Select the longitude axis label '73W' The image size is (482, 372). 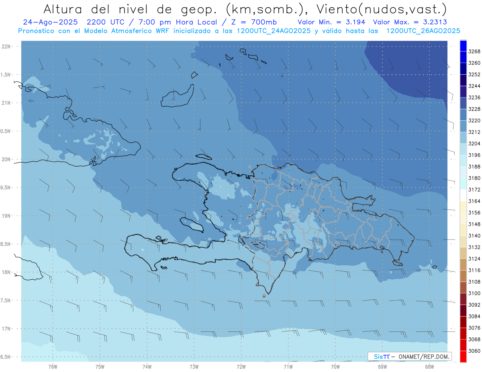point(194,367)
